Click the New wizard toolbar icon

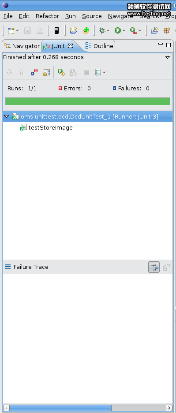[11, 30]
